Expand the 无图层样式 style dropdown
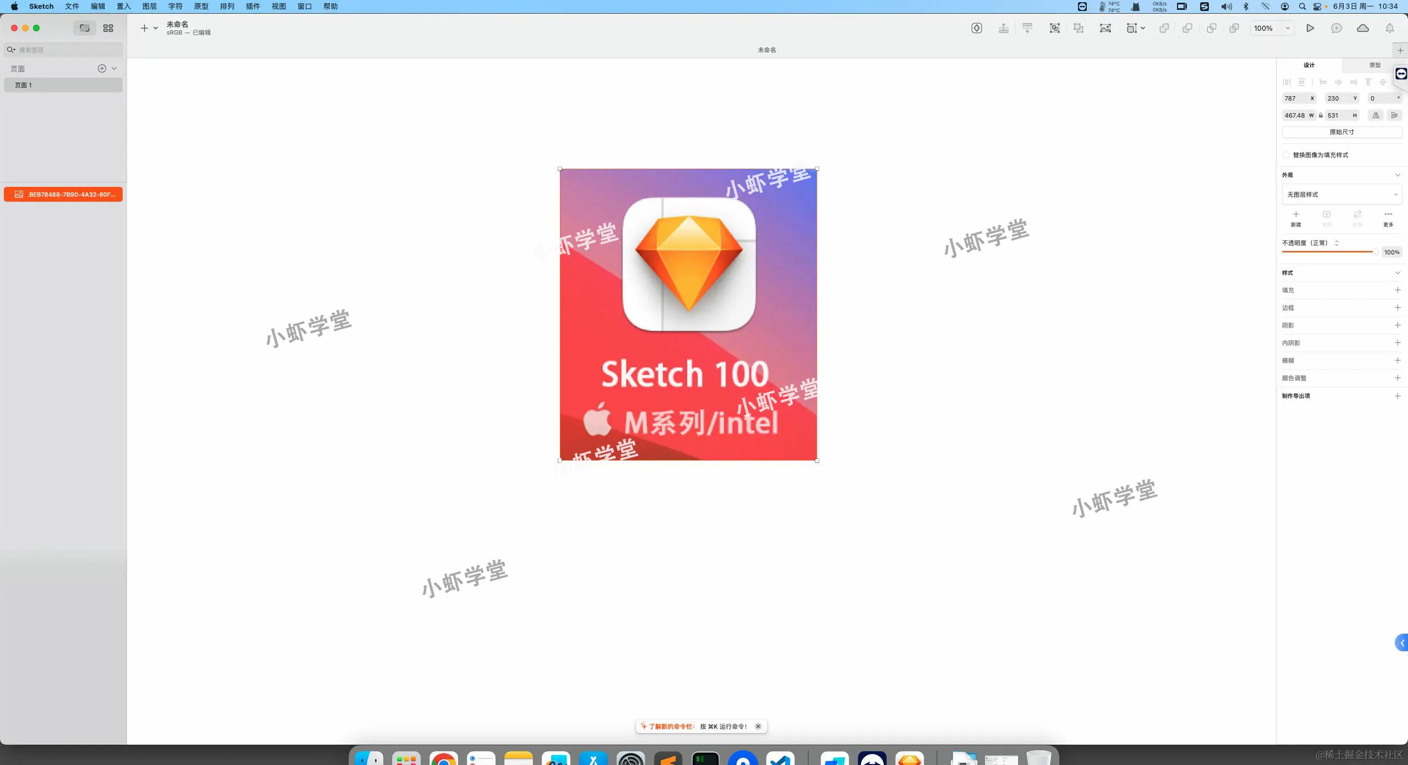 click(1396, 194)
